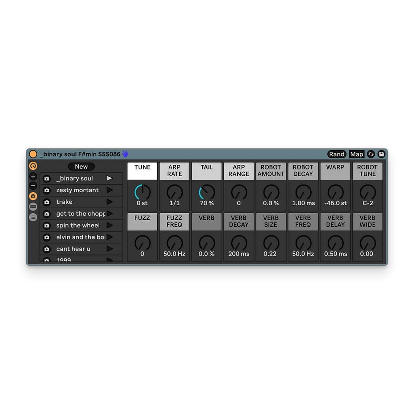Overwrite the cant hear u snapshot
This screenshot has height=414, width=414.
[x=47, y=249]
